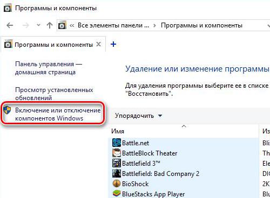This screenshot has width=270, height=198.
Task: Open 'Панель управления — домашняя страница' link
Action: (49, 68)
